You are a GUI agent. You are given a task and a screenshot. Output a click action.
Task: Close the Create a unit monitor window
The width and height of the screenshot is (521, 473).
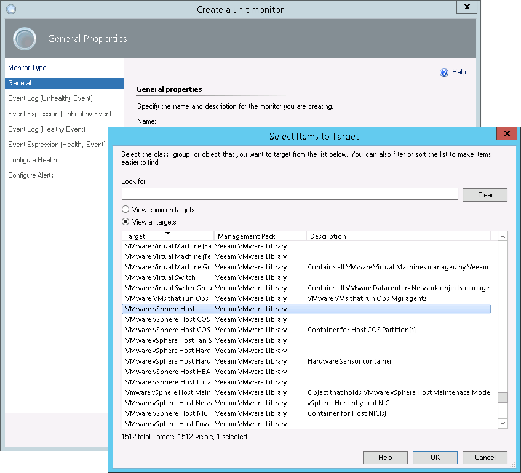[x=466, y=7]
